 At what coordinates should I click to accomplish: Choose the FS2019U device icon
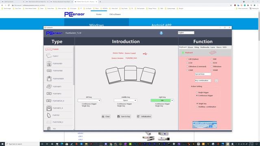pyautogui.click(x=49, y=115)
